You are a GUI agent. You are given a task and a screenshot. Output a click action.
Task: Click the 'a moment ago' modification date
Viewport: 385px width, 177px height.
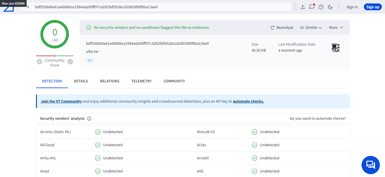(x=290, y=50)
